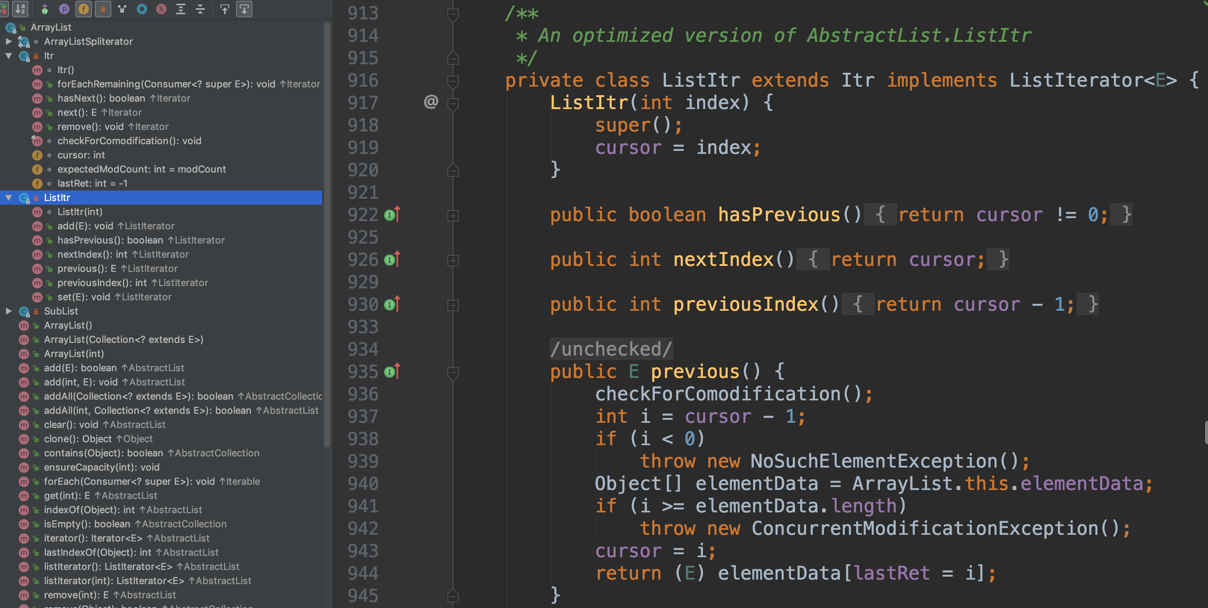Click Autoscroll to Source icon
Image resolution: width=1208 pixels, height=608 pixels.
tap(224, 9)
